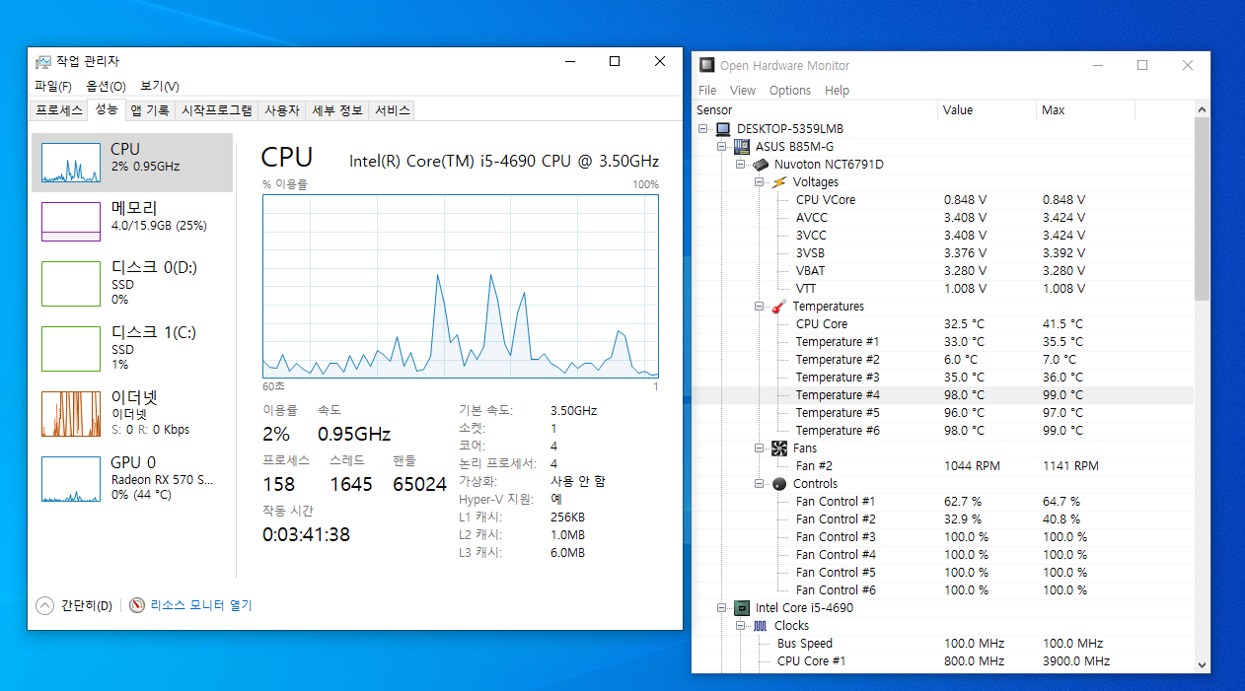Viewport: 1245px width, 691px height.
Task: Click the ASUS B85M-G mainboard icon
Action: tap(742, 147)
